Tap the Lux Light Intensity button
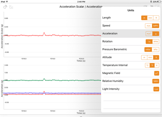 [x=156, y=89]
